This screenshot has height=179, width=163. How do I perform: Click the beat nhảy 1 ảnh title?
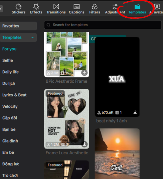[x=112, y=121]
